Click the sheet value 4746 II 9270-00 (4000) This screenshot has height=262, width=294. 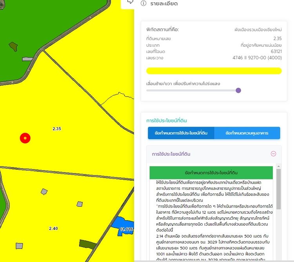(x=257, y=58)
